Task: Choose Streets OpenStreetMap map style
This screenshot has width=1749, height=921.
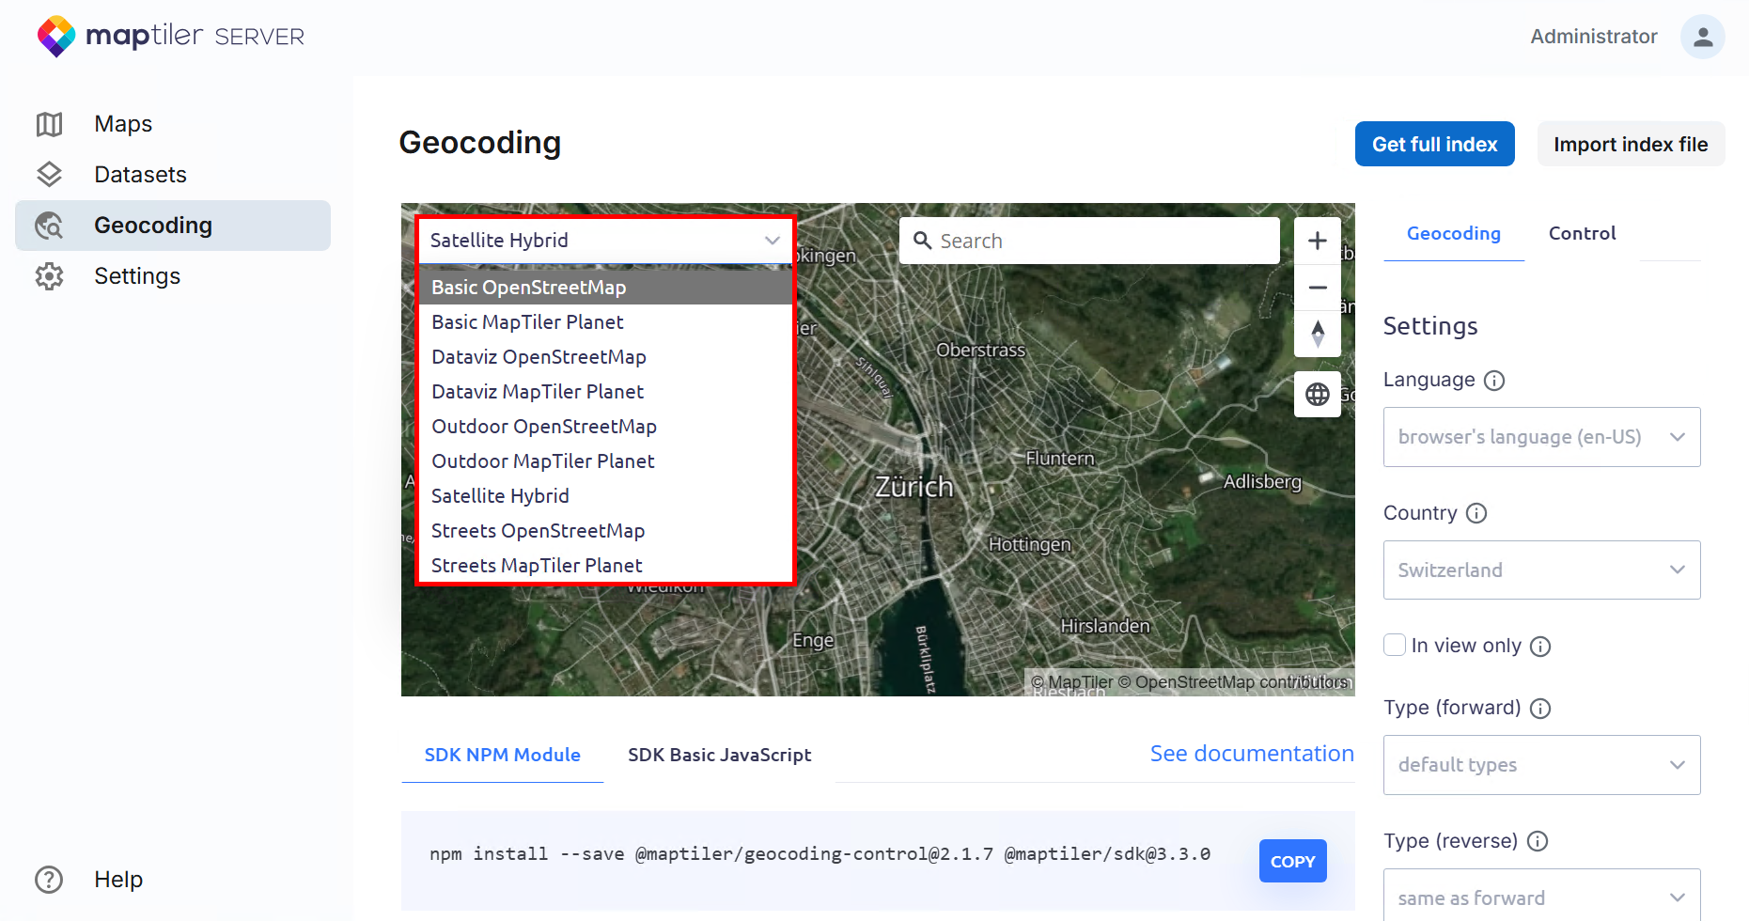Action: tap(538, 531)
